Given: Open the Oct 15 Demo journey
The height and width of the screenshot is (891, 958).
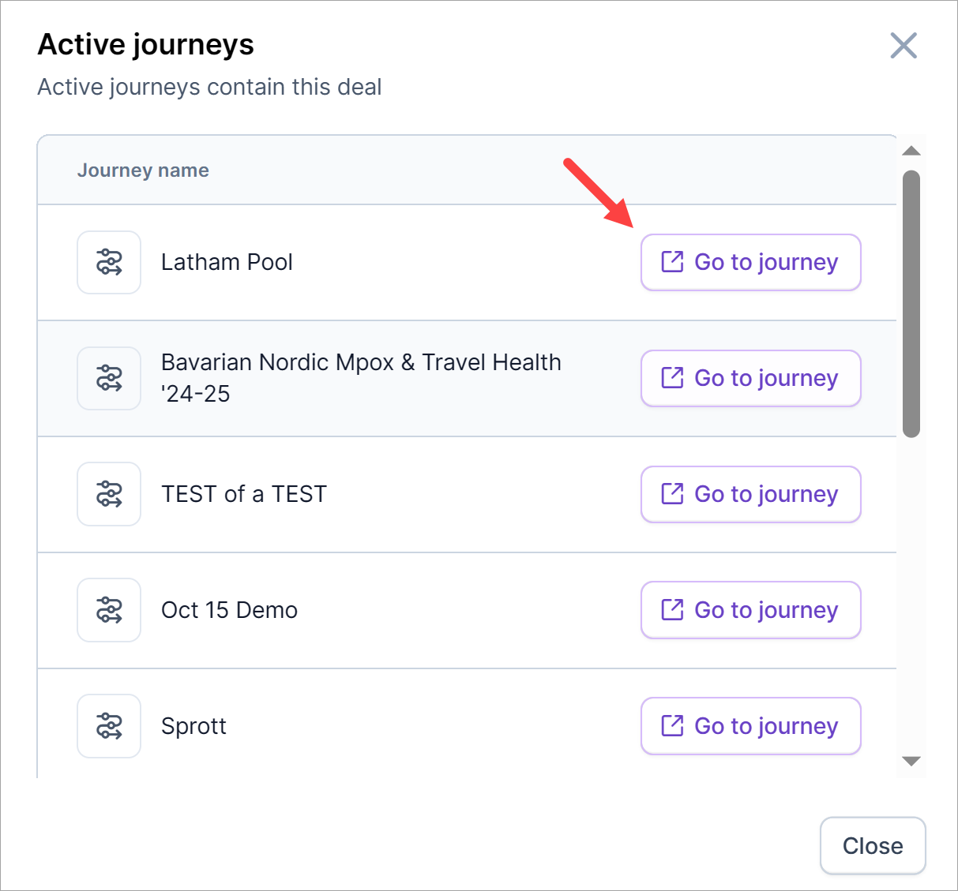Looking at the screenshot, I should click(x=750, y=610).
